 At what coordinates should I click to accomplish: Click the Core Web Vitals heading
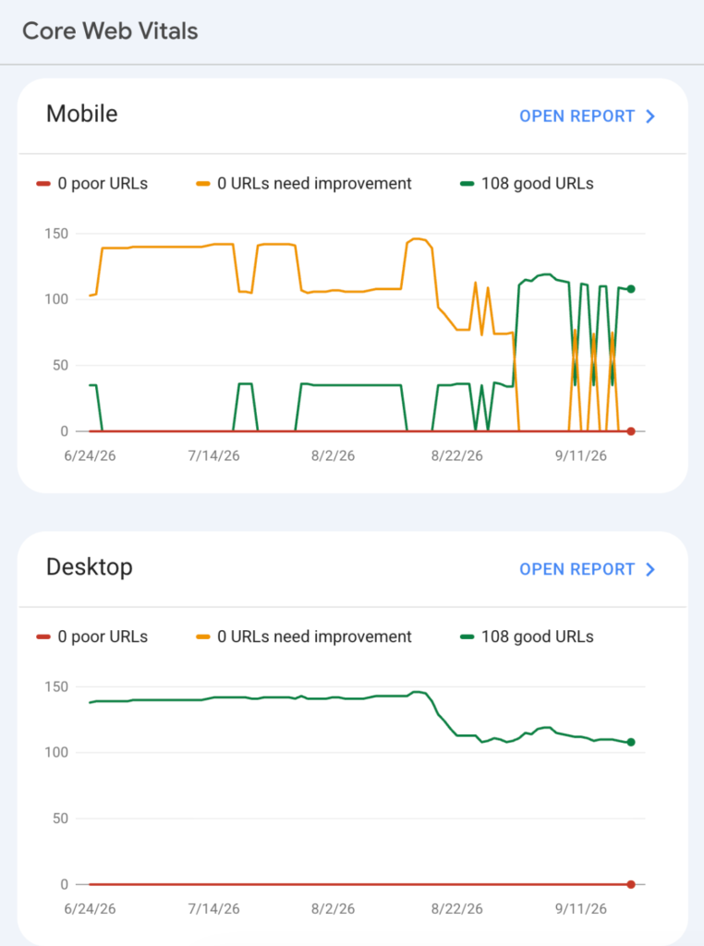point(110,30)
